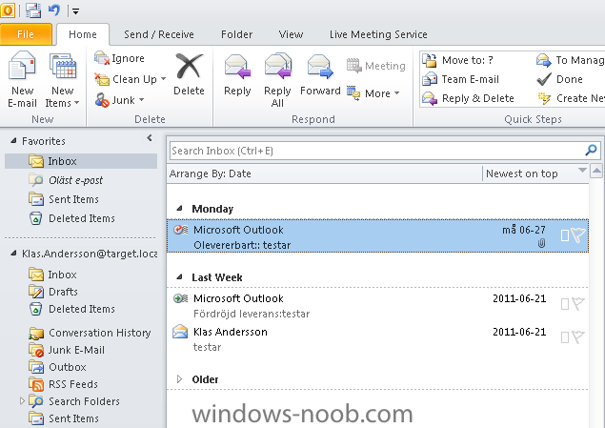Forward the selected message
The image size is (605, 428).
(x=320, y=75)
